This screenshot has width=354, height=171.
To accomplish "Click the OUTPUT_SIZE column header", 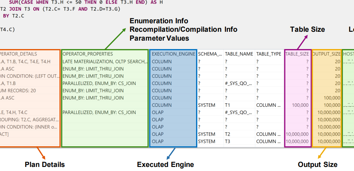I will [x=326, y=54].
